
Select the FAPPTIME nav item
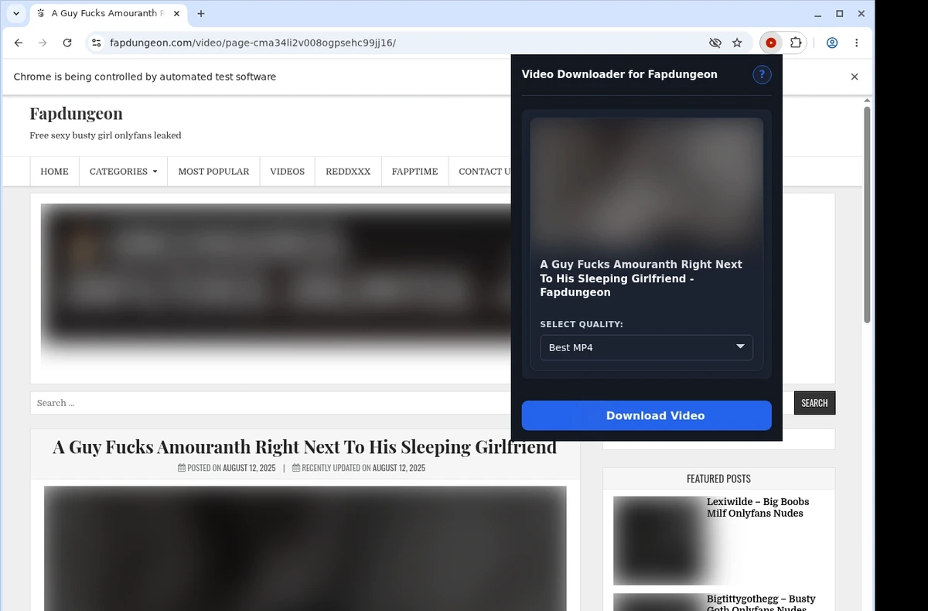pyautogui.click(x=415, y=172)
